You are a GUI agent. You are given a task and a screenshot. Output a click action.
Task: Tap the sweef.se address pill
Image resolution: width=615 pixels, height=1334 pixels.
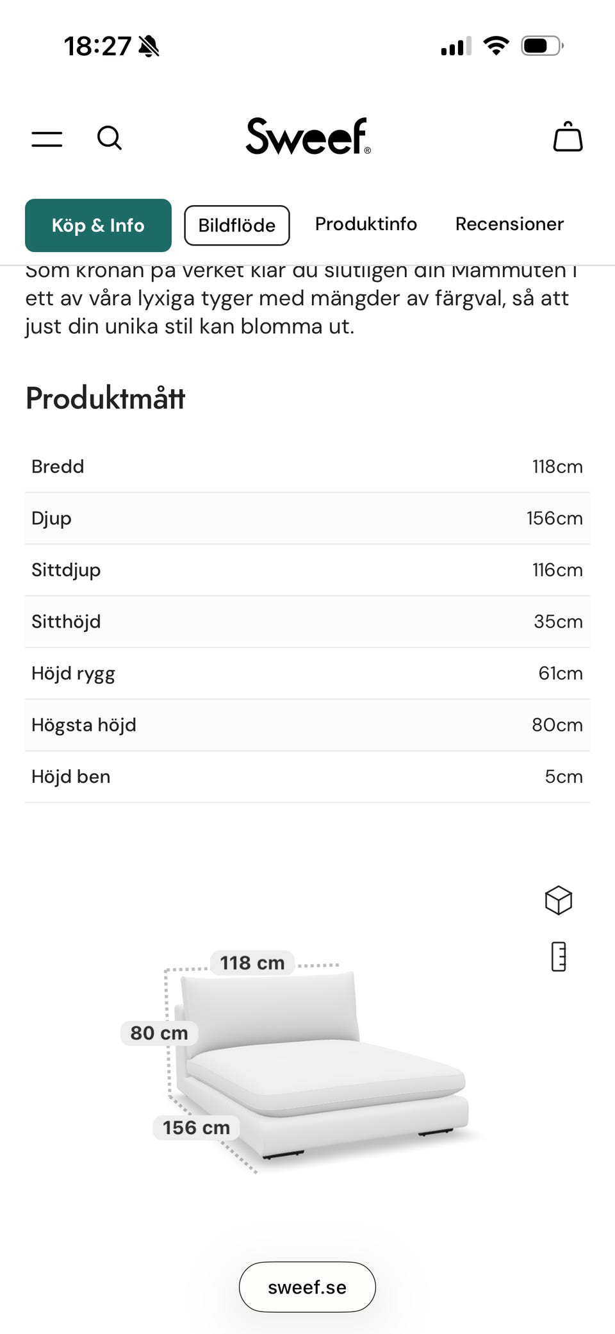tap(307, 1287)
